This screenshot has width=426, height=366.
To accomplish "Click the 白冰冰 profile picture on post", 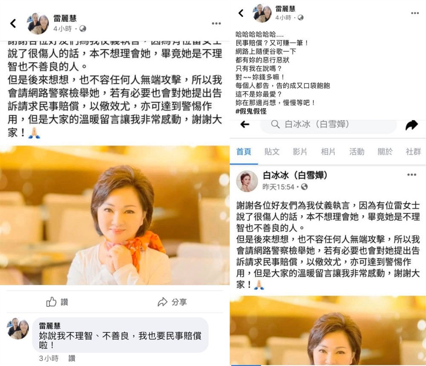I will pyautogui.click(x=247, y=181).
